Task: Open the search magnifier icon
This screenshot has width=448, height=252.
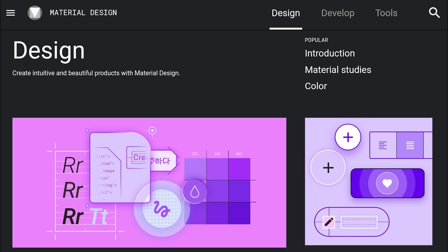Action: coord(434,13)
